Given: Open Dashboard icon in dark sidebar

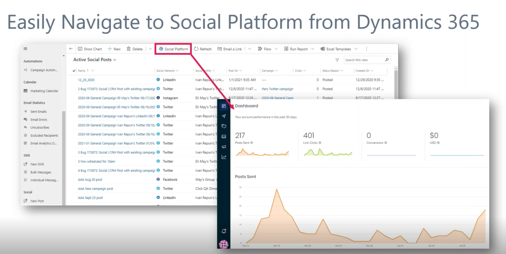Looking at the screenshot, I should [223, 106].
